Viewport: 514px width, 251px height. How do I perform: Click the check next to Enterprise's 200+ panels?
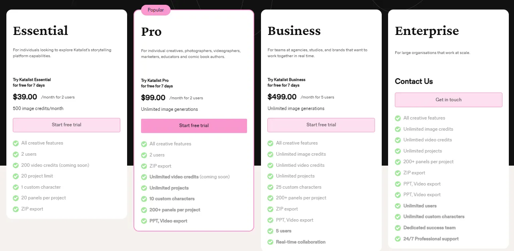click(398, 162)
